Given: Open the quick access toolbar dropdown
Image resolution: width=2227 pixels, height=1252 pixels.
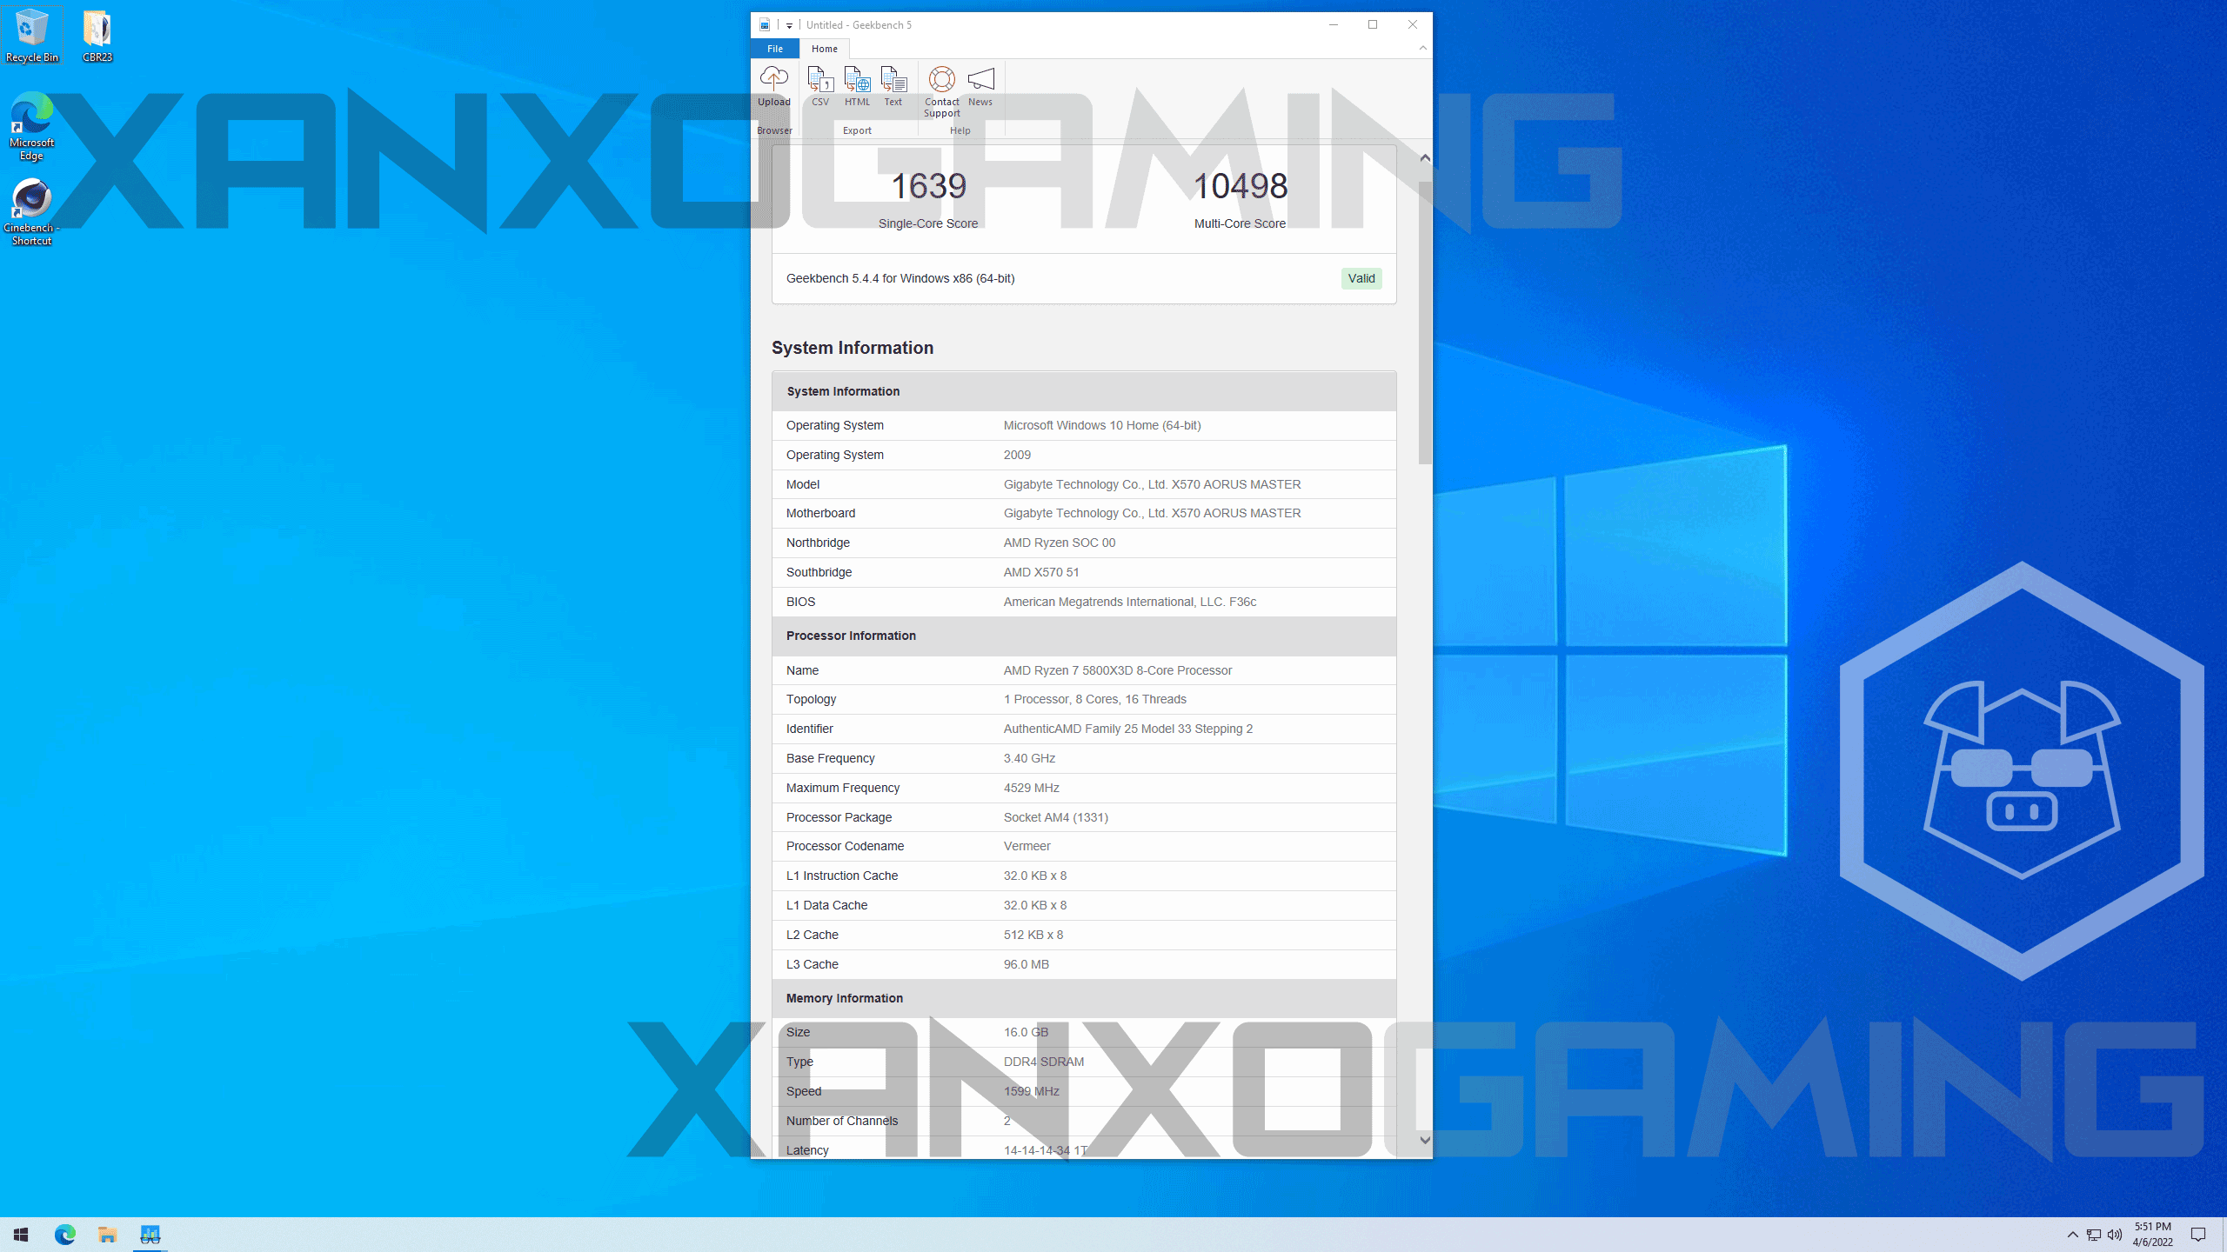Looking at the screenshot, I should 789,25.
